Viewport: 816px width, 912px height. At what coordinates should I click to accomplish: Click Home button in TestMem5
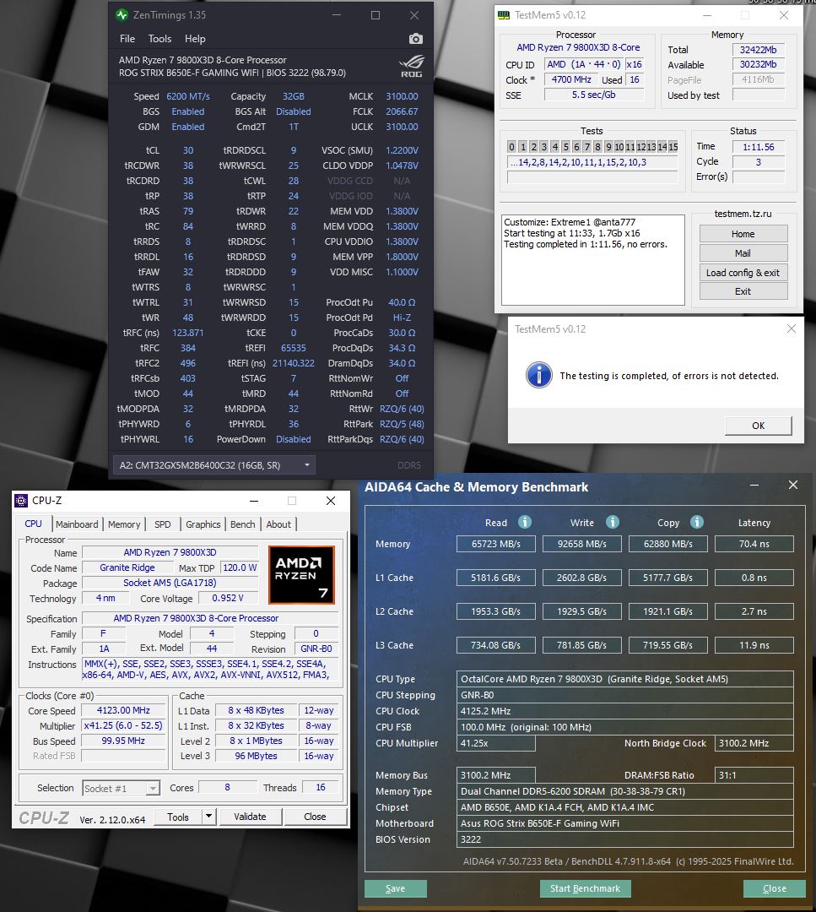(743, 234)
